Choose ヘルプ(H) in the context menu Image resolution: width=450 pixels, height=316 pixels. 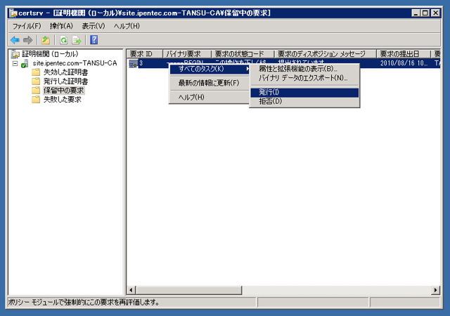point(210,97)
